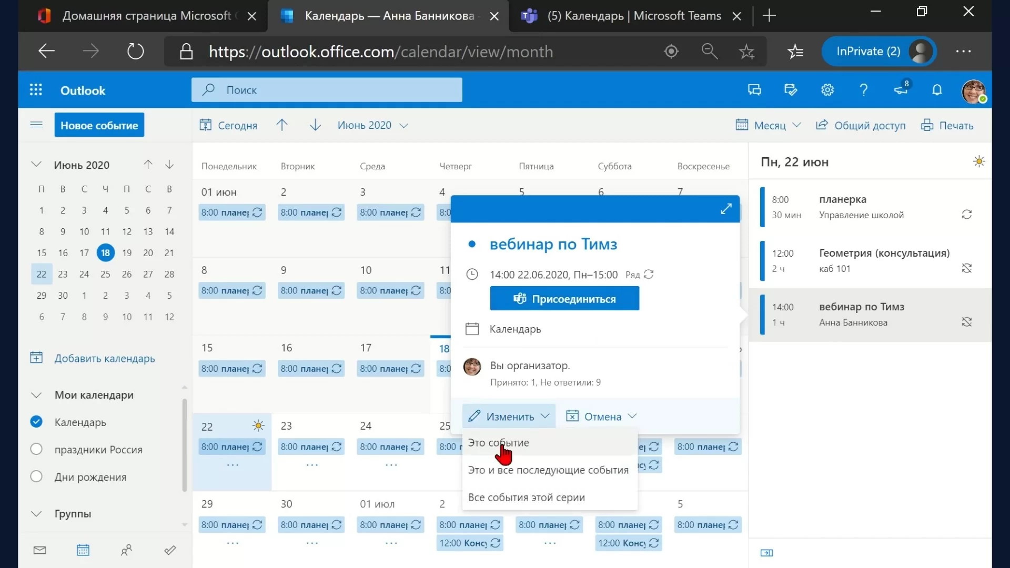Viewport: 1010px width, 568px height.
Task: Open a new browser tab
Action: [769, 16]
